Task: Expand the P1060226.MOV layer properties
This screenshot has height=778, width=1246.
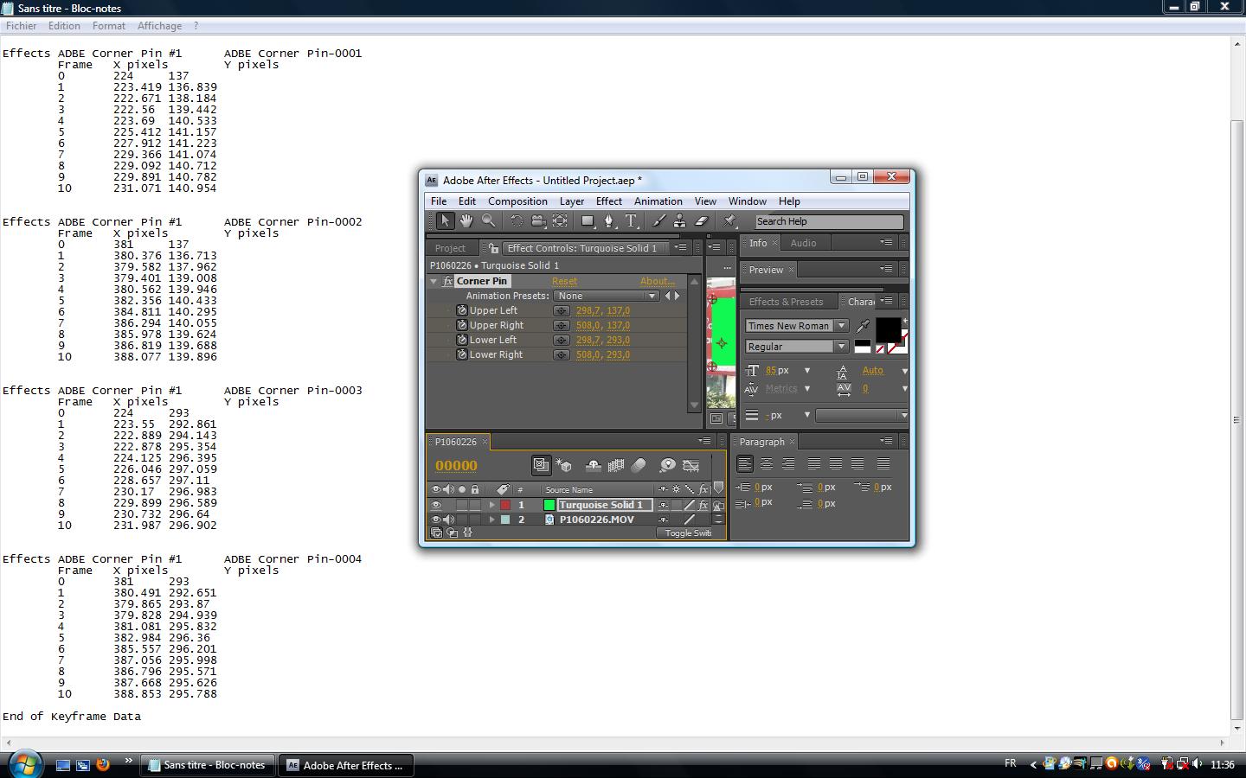Action: (492, 520)
